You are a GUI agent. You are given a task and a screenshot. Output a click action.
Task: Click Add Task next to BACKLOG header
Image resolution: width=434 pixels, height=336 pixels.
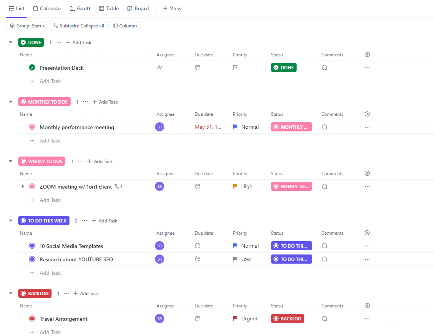[x=86, y=293]
